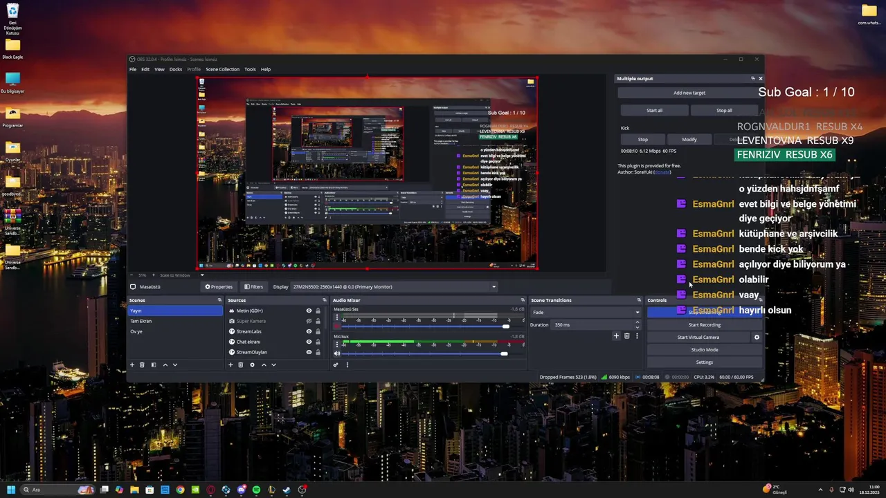Open source Properties button

(219, 287)
